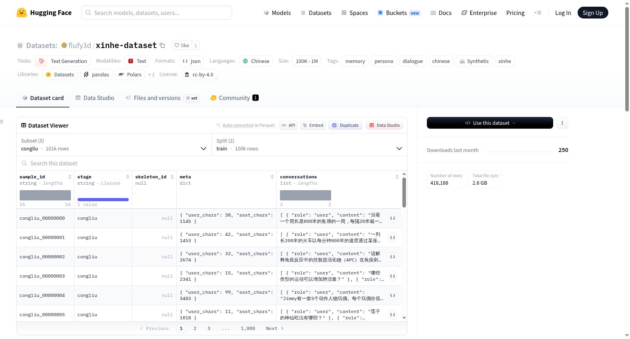Expand the Use this dataset dropdown
Image resolution: width=630 pixels, height=339 pixels.
coord(490,123)
